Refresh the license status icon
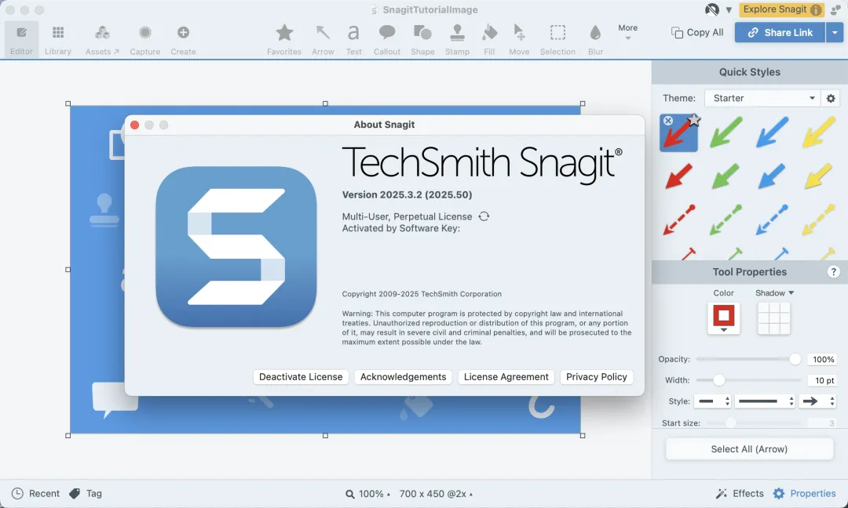Screen dimensions: 848x508 point(484,216)
